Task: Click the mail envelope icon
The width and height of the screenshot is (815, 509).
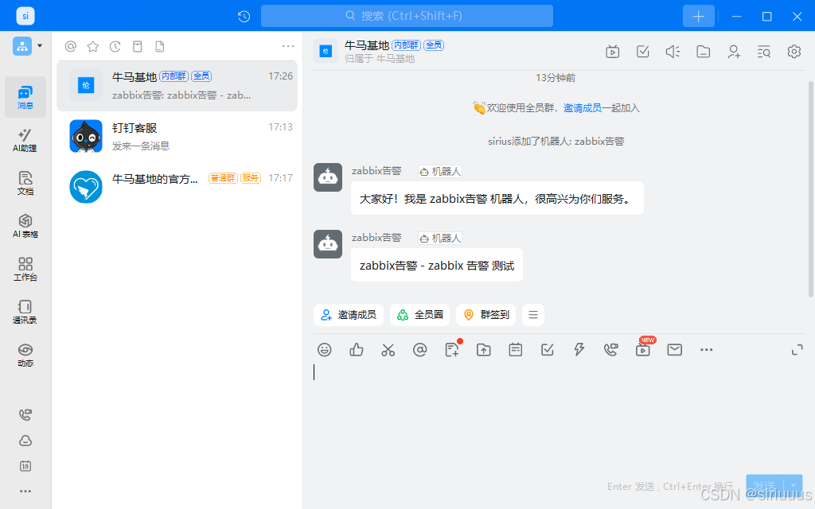Action: (675, 350)
